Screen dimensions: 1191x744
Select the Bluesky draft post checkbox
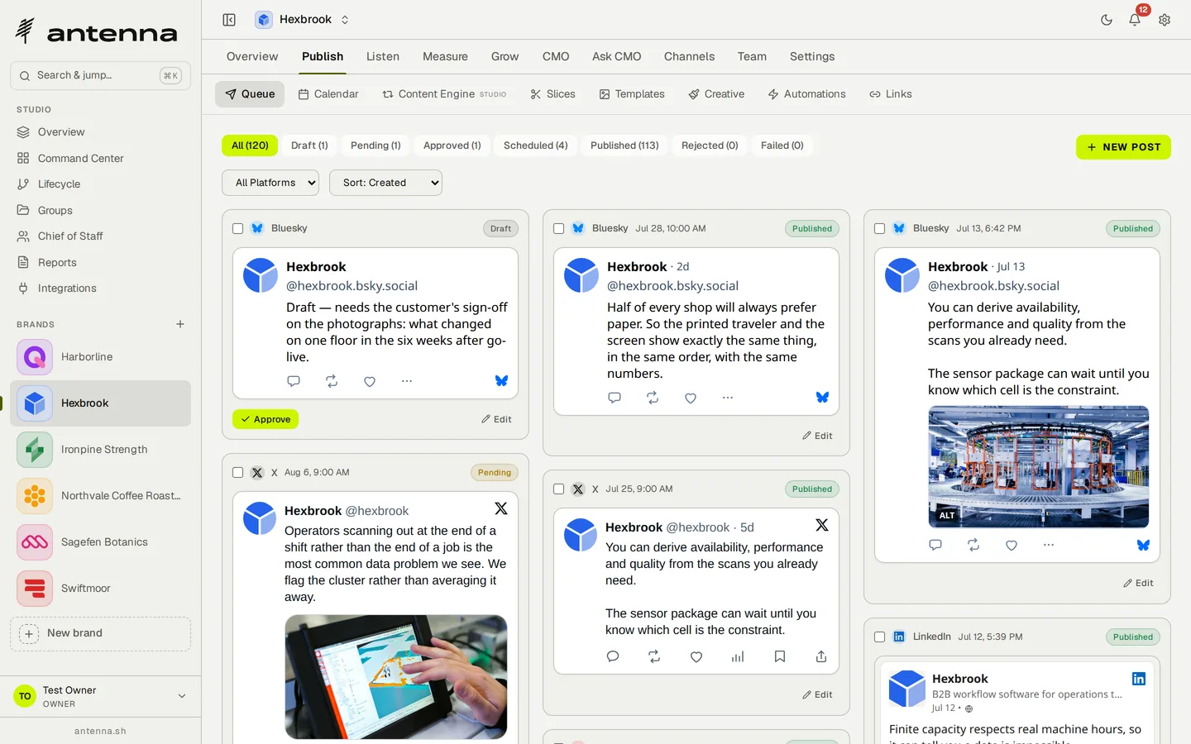click(238, 228)
